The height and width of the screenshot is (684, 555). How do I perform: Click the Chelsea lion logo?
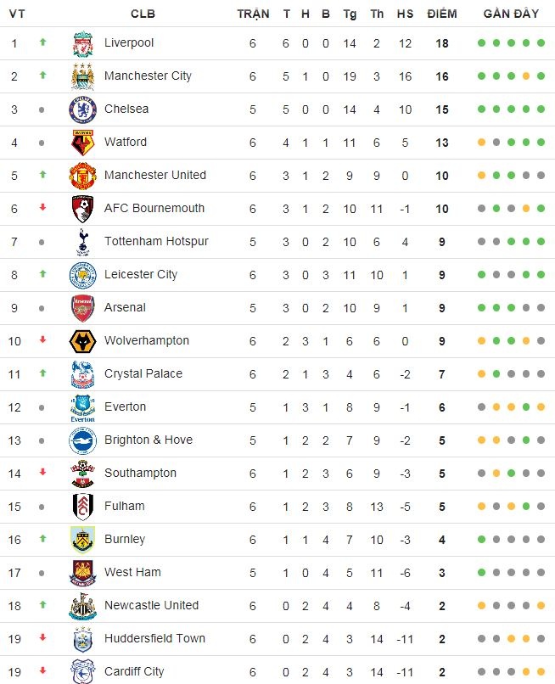[81, 109]
